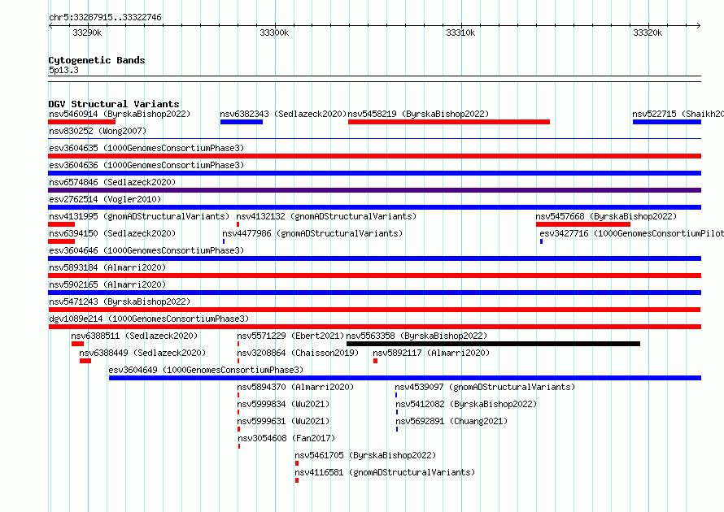
Task: Select the red bar under nsv5458219
Action: pyautogui.click(x=449, y=122)
